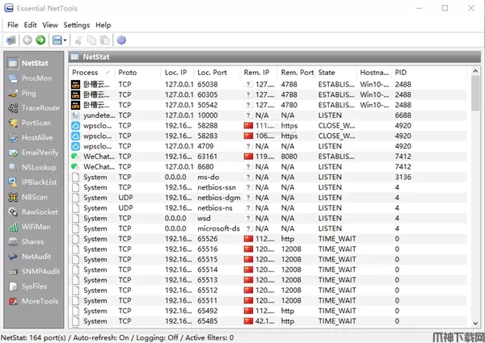The width and height of the screenshot is (485, 343).
Task: Select the System row with netbios-dgm port
Action: [x=268, y=198]
